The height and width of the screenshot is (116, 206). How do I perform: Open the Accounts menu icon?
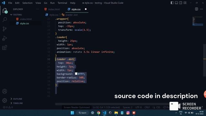[5, 91]
